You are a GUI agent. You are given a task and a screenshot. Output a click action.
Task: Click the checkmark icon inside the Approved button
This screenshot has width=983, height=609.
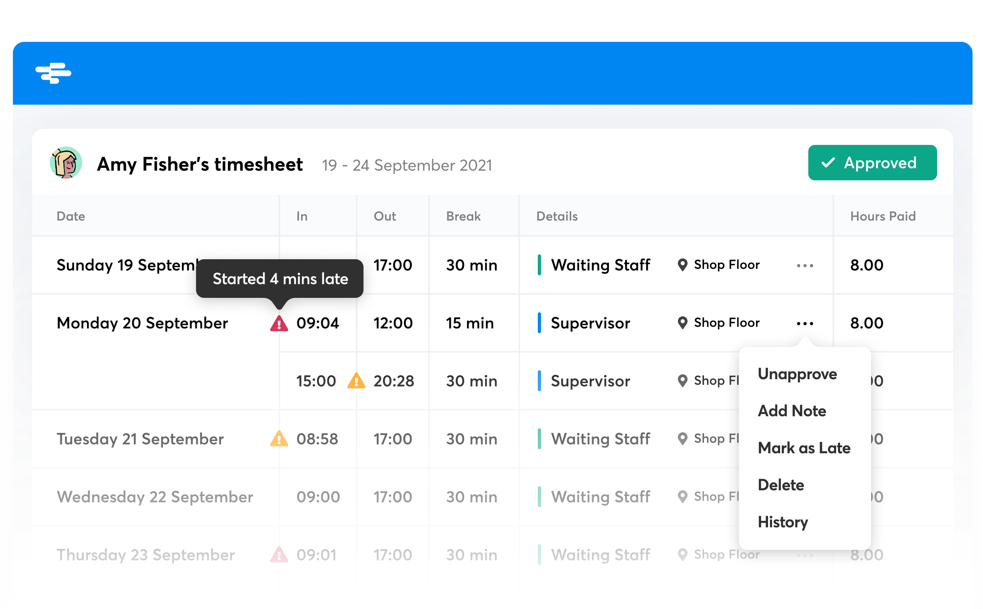click(x=828, y=163)
